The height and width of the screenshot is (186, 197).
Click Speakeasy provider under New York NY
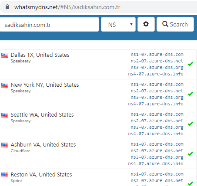pos(20,91)
